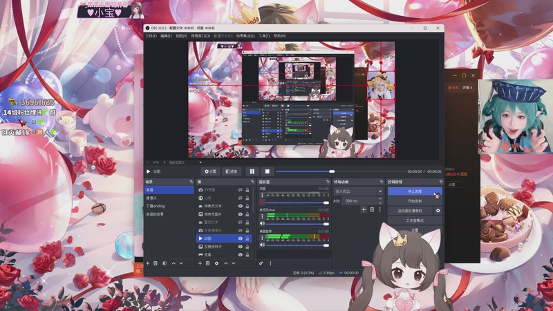Open 滤镜 filters button in the source toolbar

[232, 171]
